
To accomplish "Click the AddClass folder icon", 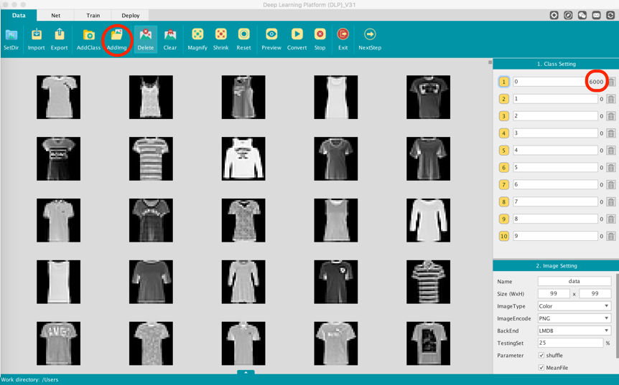I will pos(88,35).
